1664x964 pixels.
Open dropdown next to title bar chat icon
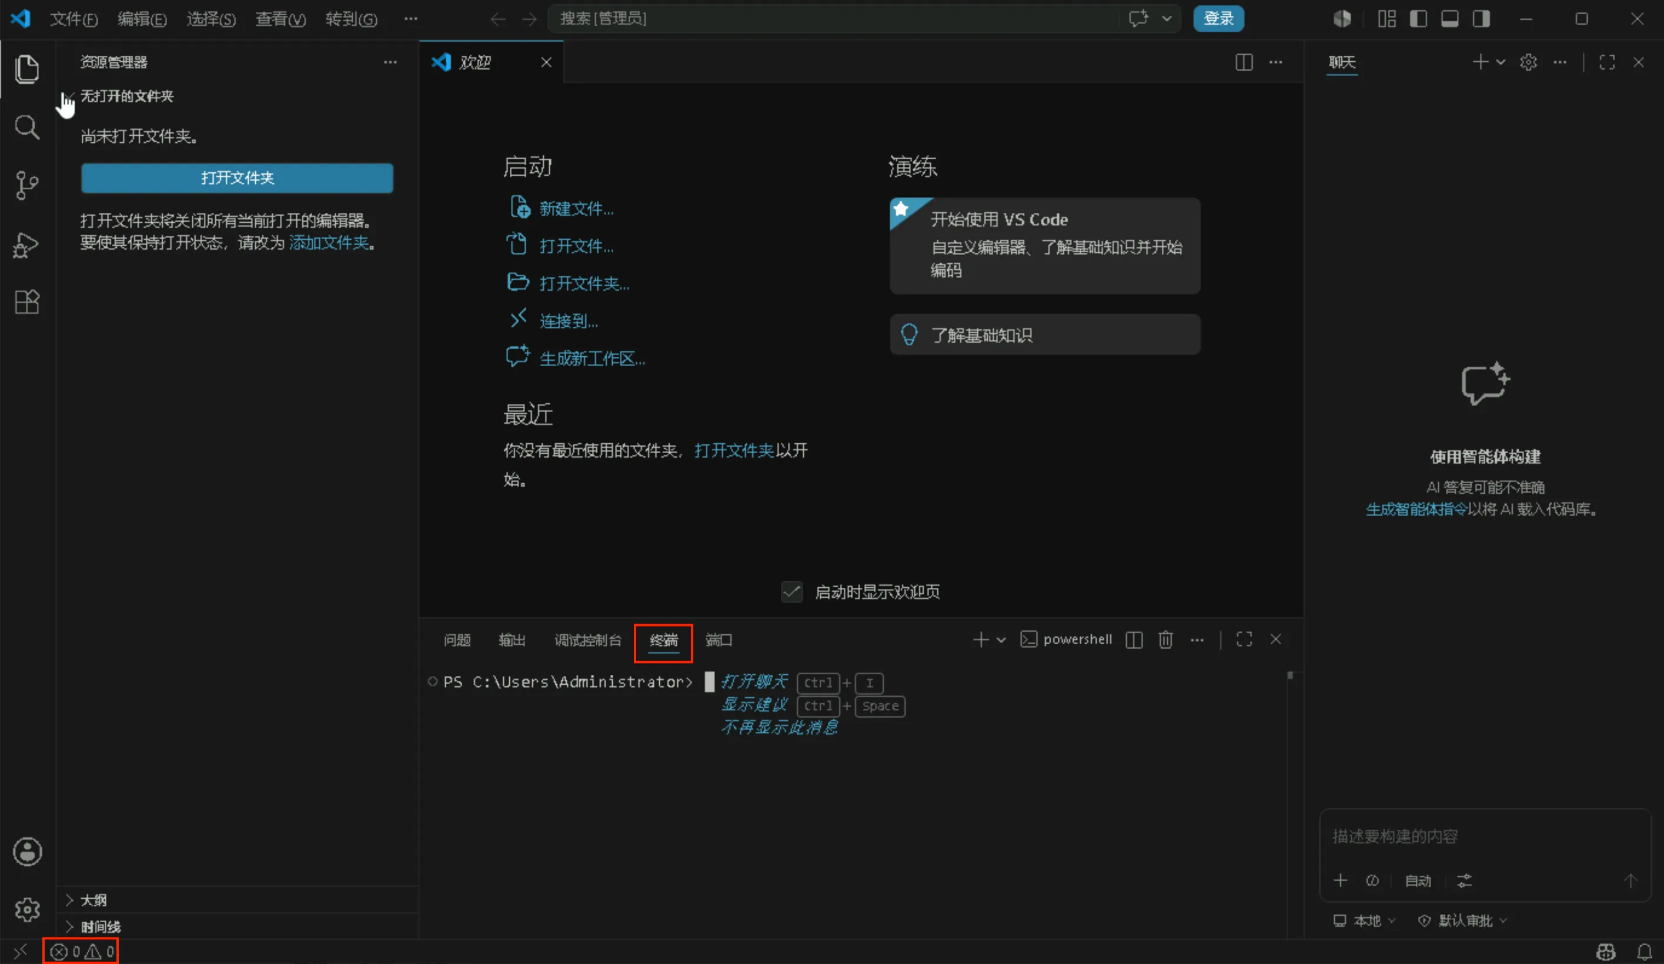point(1167,18)
